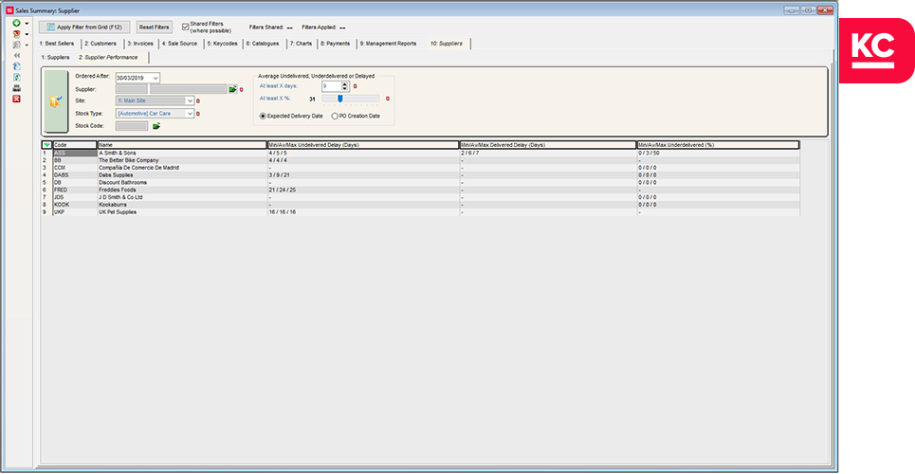Clear the Site filter with red icon
The height and width of the screenshot is (474, 915).
(198, 101)
